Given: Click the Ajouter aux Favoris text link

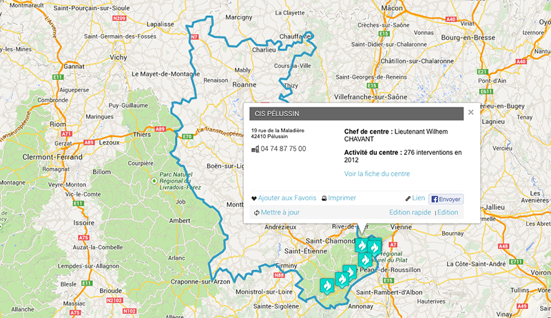Looking at the screenshot, I should pyautogui.click(x=287, y=198).
